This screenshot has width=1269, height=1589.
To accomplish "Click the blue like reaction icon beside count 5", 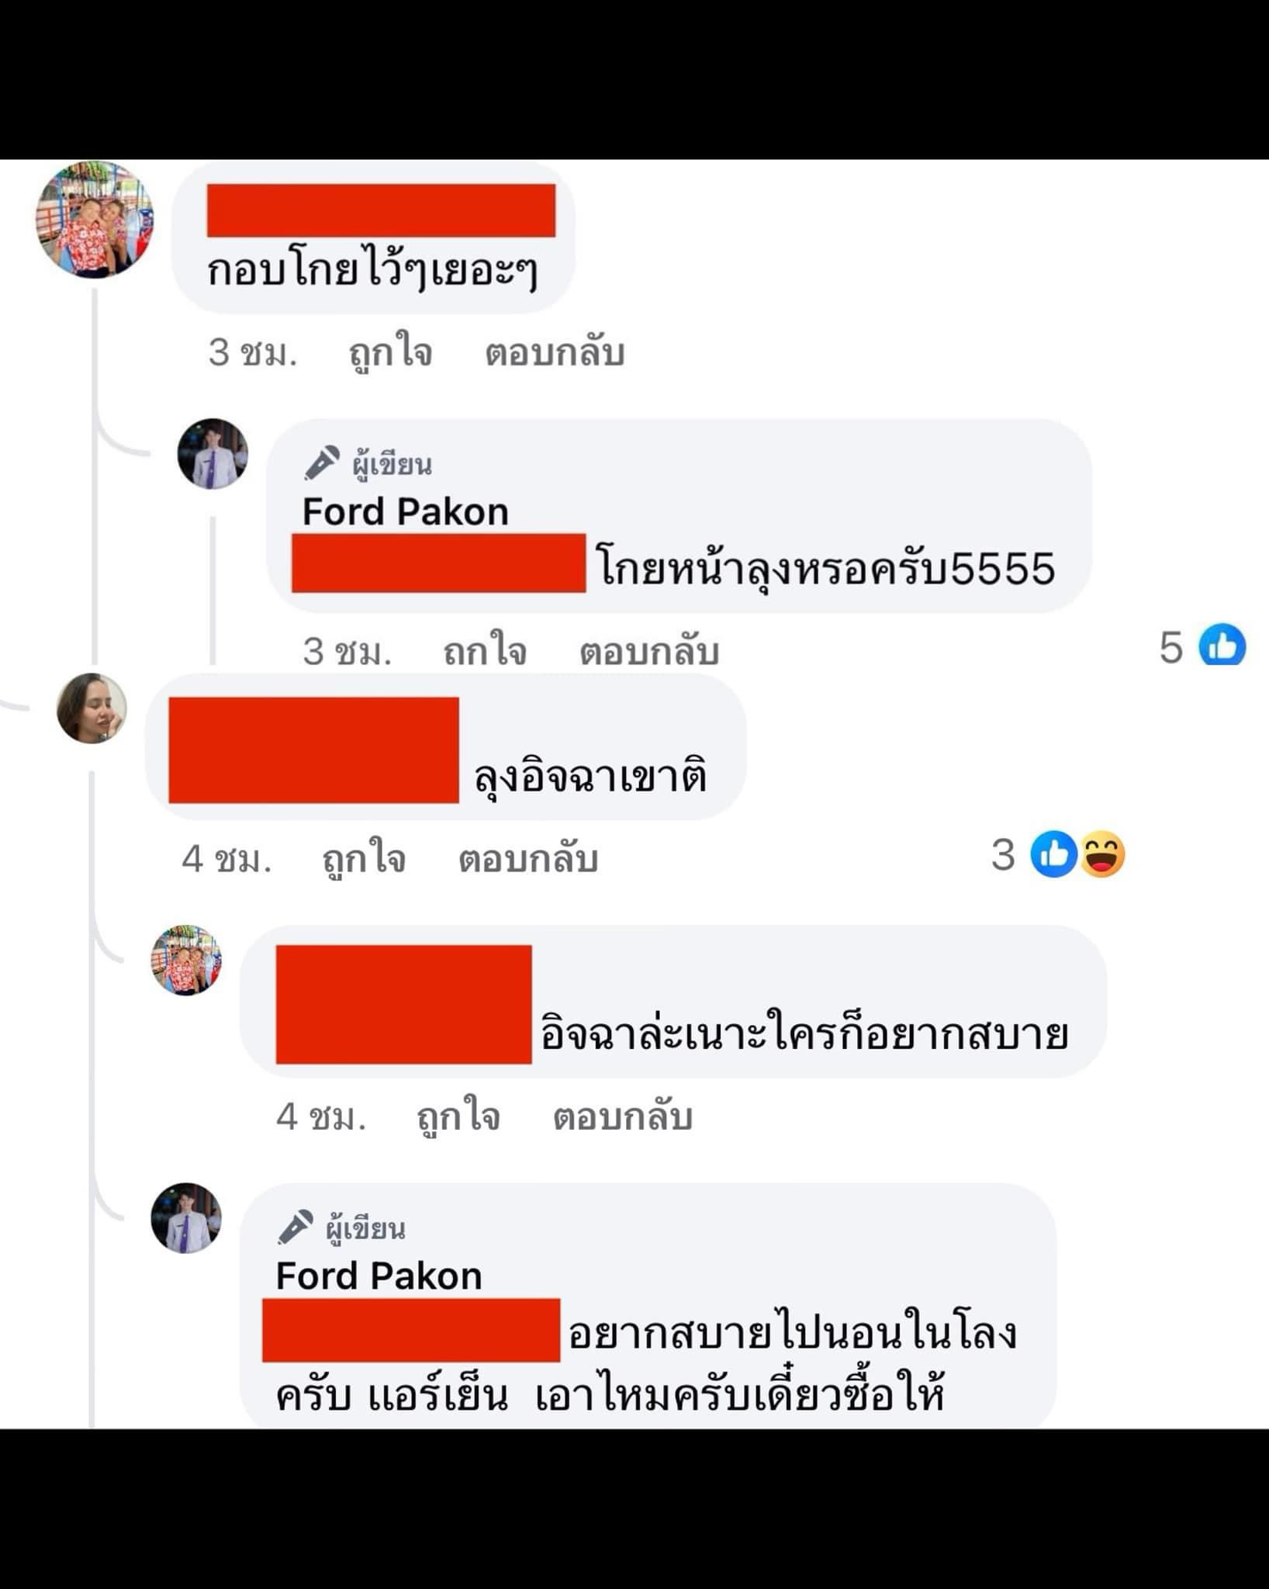I will 1222,646.
